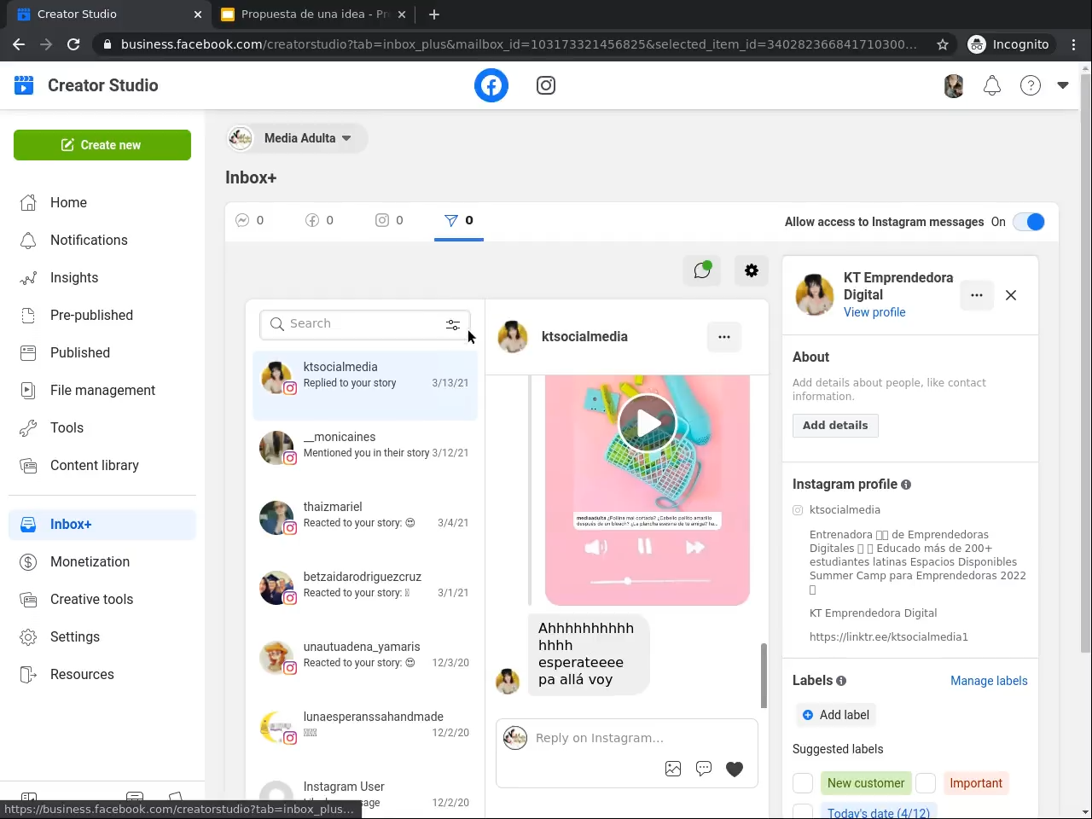Screen dimensions: 1092x819
Task: Go to Home in sidebar
Action: point(102,202)
